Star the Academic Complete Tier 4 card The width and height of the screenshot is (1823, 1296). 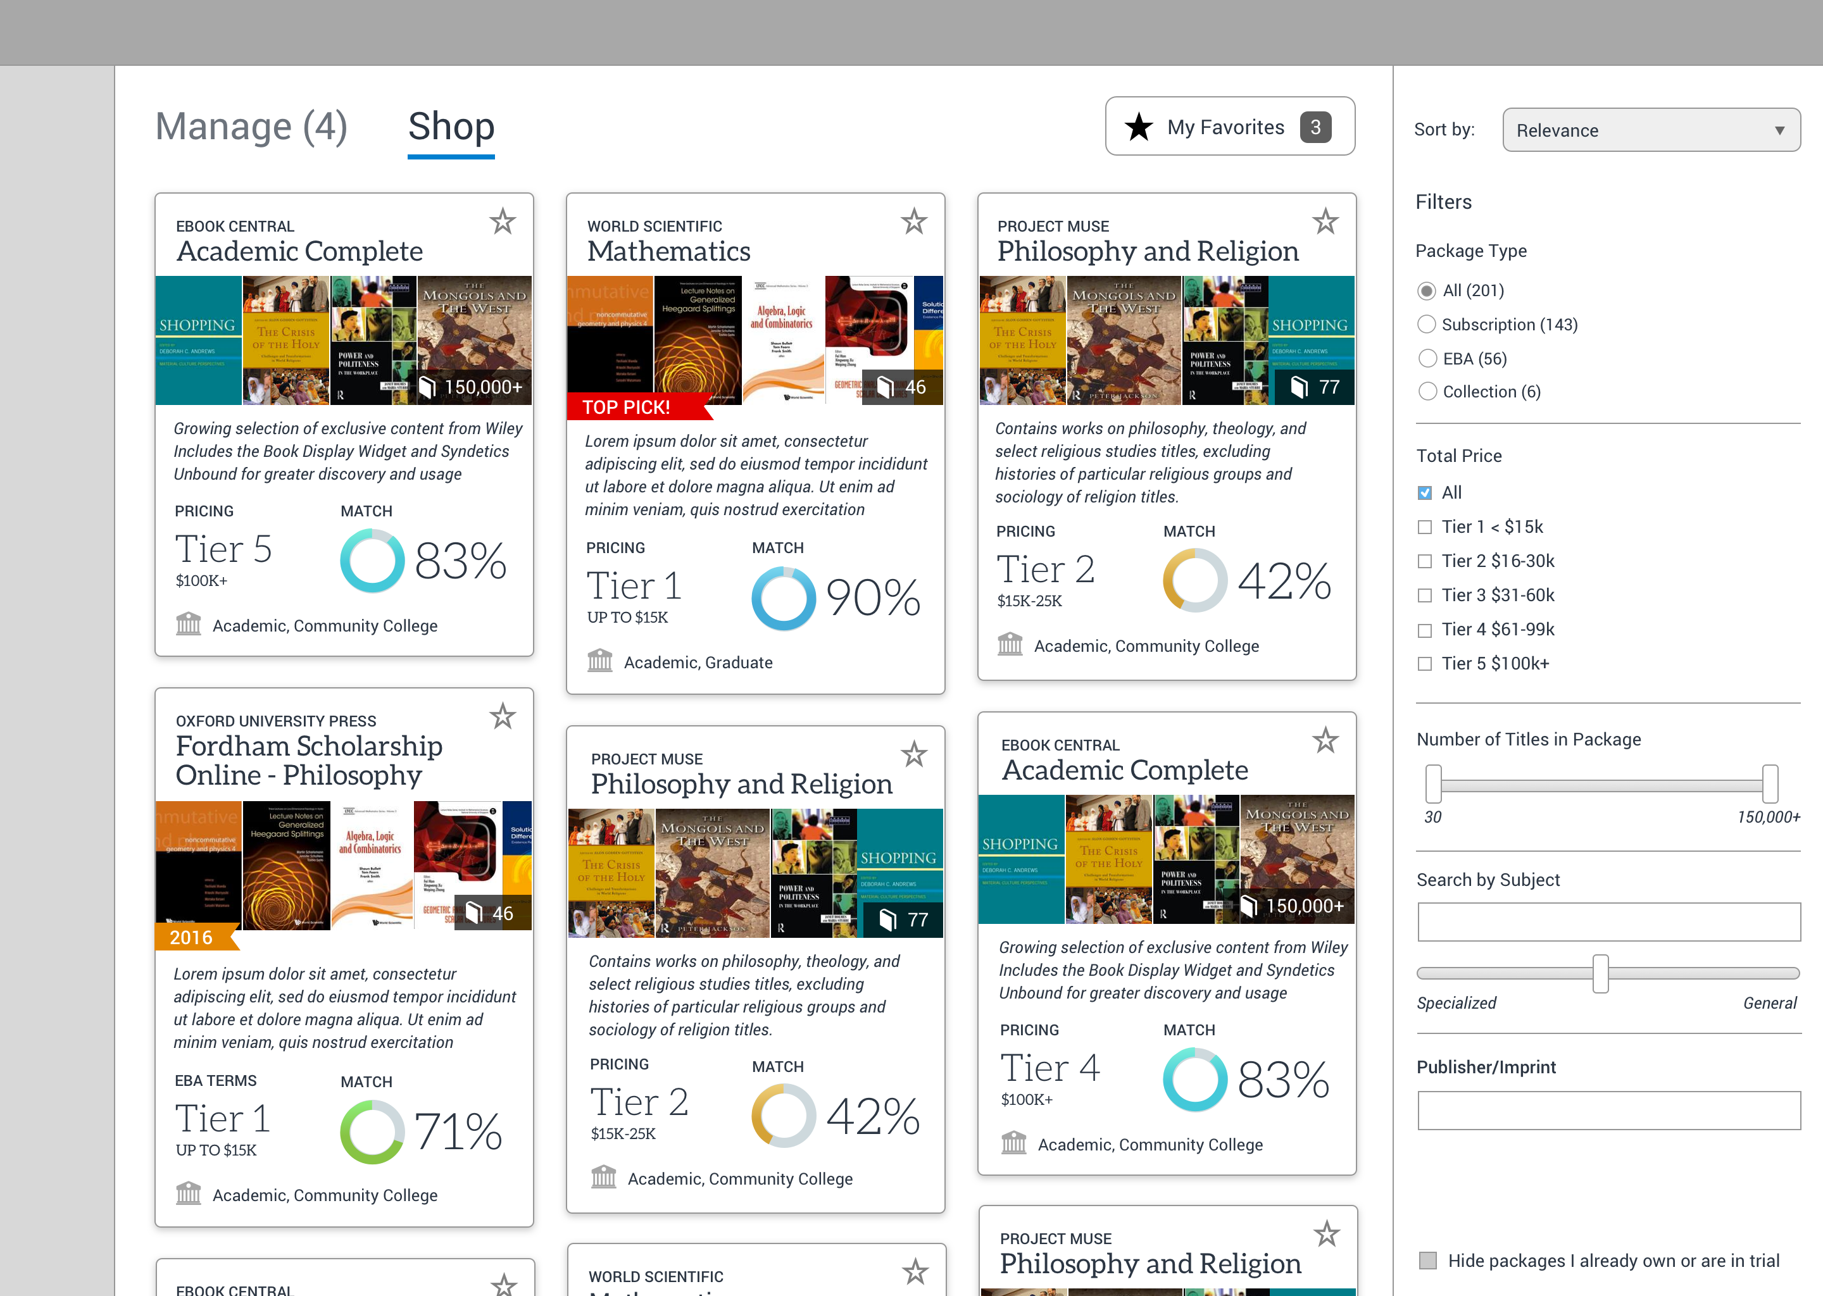[1325, 740]
